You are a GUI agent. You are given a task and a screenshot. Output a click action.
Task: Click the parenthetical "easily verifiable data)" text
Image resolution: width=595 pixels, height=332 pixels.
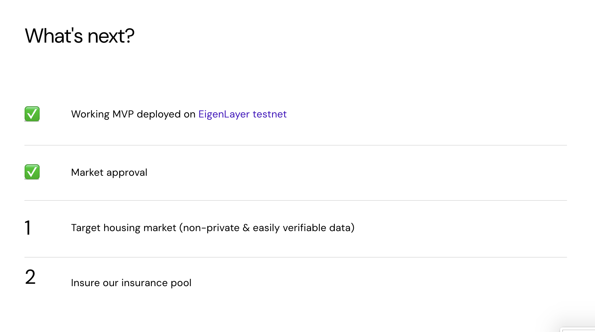303,228
